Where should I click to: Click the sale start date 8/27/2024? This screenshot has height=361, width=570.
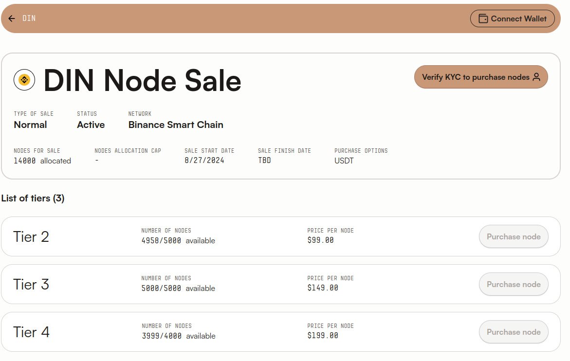204,161
